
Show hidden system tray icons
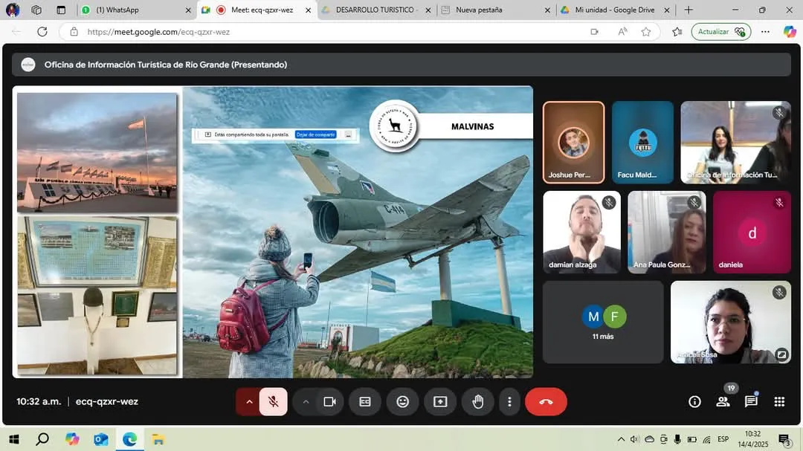621,439
